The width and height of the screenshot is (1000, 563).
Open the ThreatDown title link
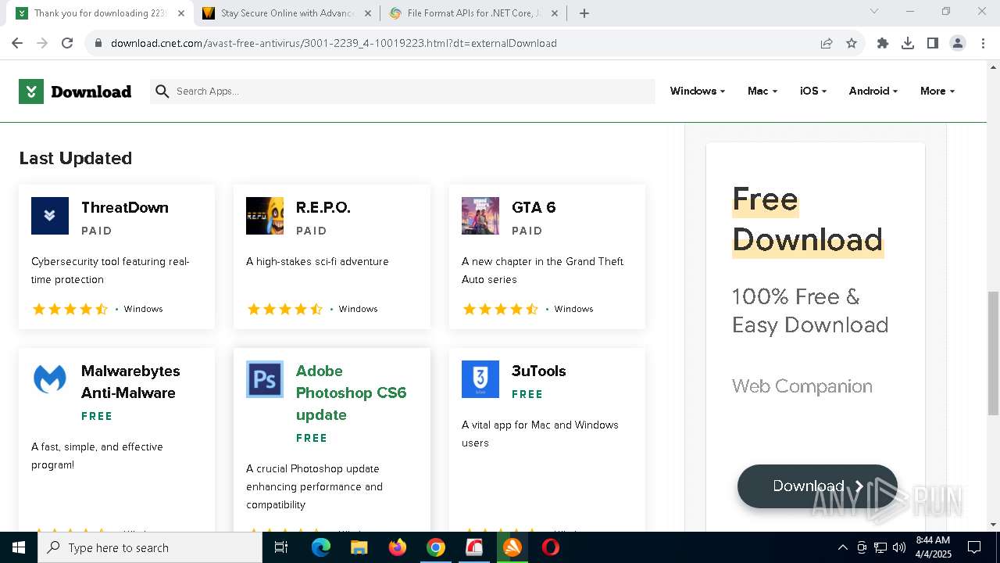click(x=125, y=207)
